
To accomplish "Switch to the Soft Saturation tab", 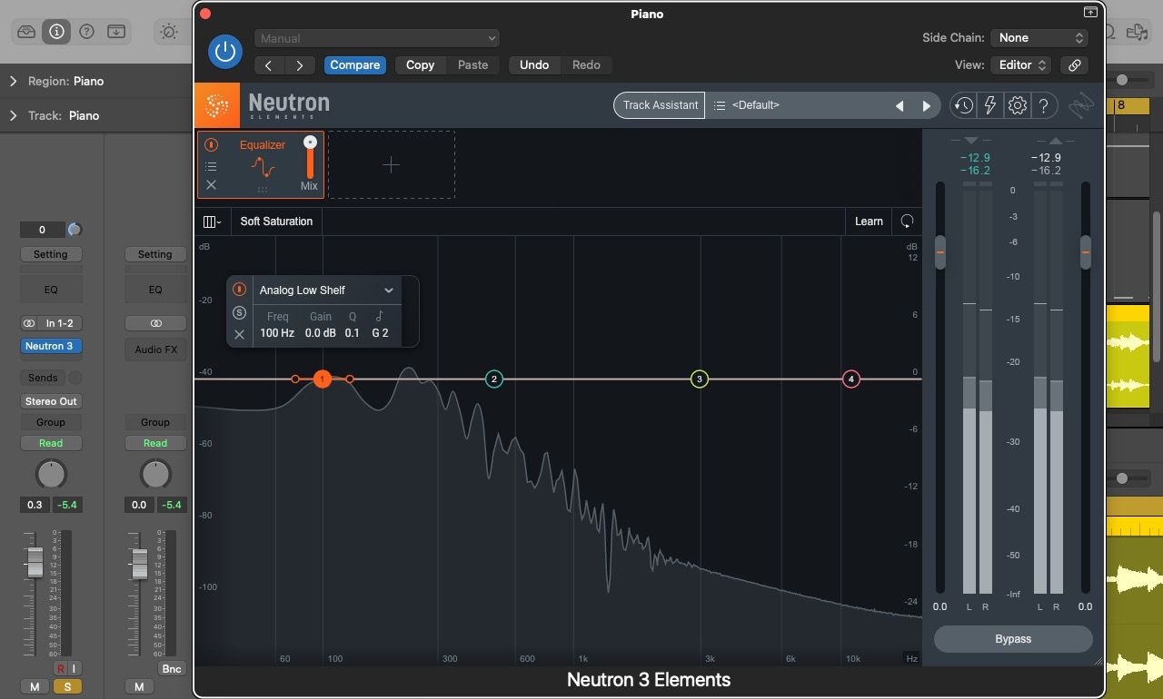I will coord(275,221).
